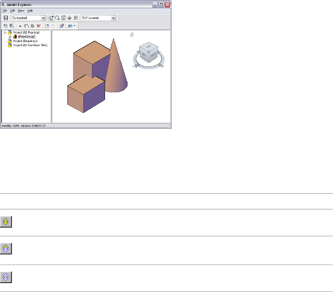Collapse the Project (02 Framing) node
Image resolution: width=333 pixels, height=292 pixels.
pyautogui.click(x=5, y=32)
